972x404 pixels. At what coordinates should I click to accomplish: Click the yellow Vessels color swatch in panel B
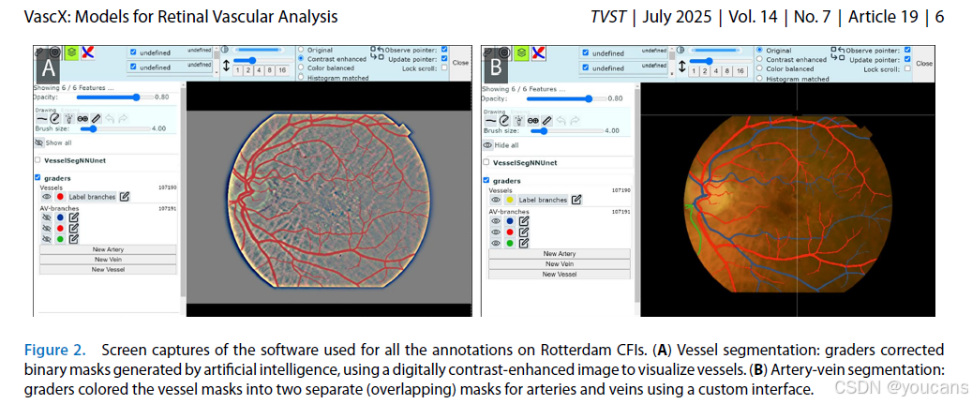tap(510, 200)
